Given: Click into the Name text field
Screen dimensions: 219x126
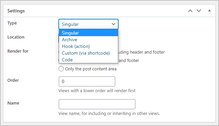Looking at the screenshot, I should [97, 104].
